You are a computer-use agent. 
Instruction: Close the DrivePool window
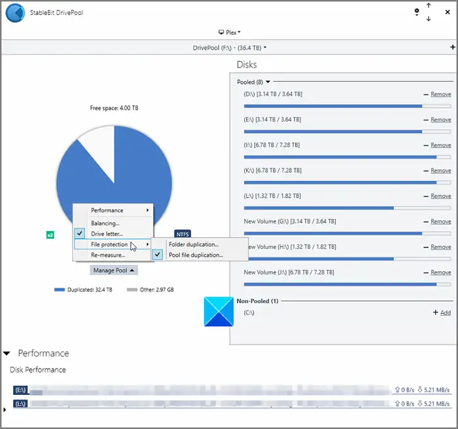click(x=448, y=12)
